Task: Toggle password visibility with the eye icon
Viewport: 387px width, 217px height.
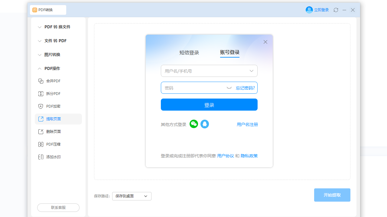Action: [229, 88]
